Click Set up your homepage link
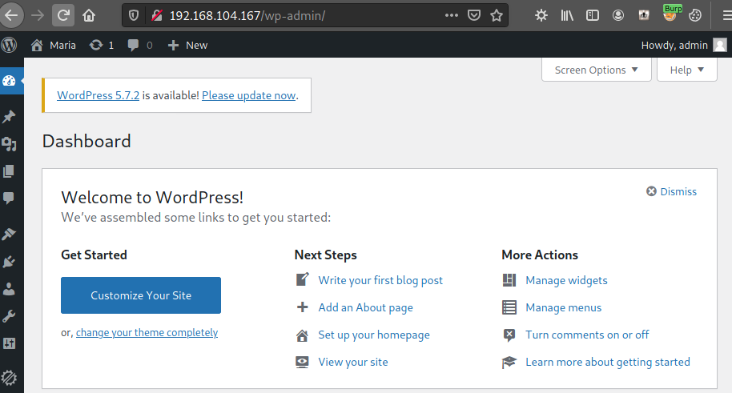Screen dimensions: 732x393 tap(374, 335)
